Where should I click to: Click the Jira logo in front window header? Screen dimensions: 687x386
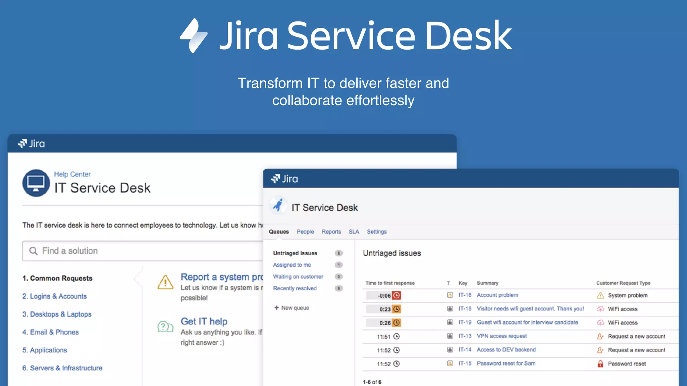tap(284, 179)
